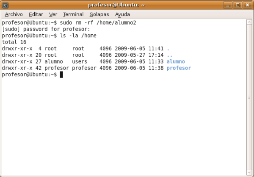
Task: Maximize the terminal window
Action: tap(238, 5)
